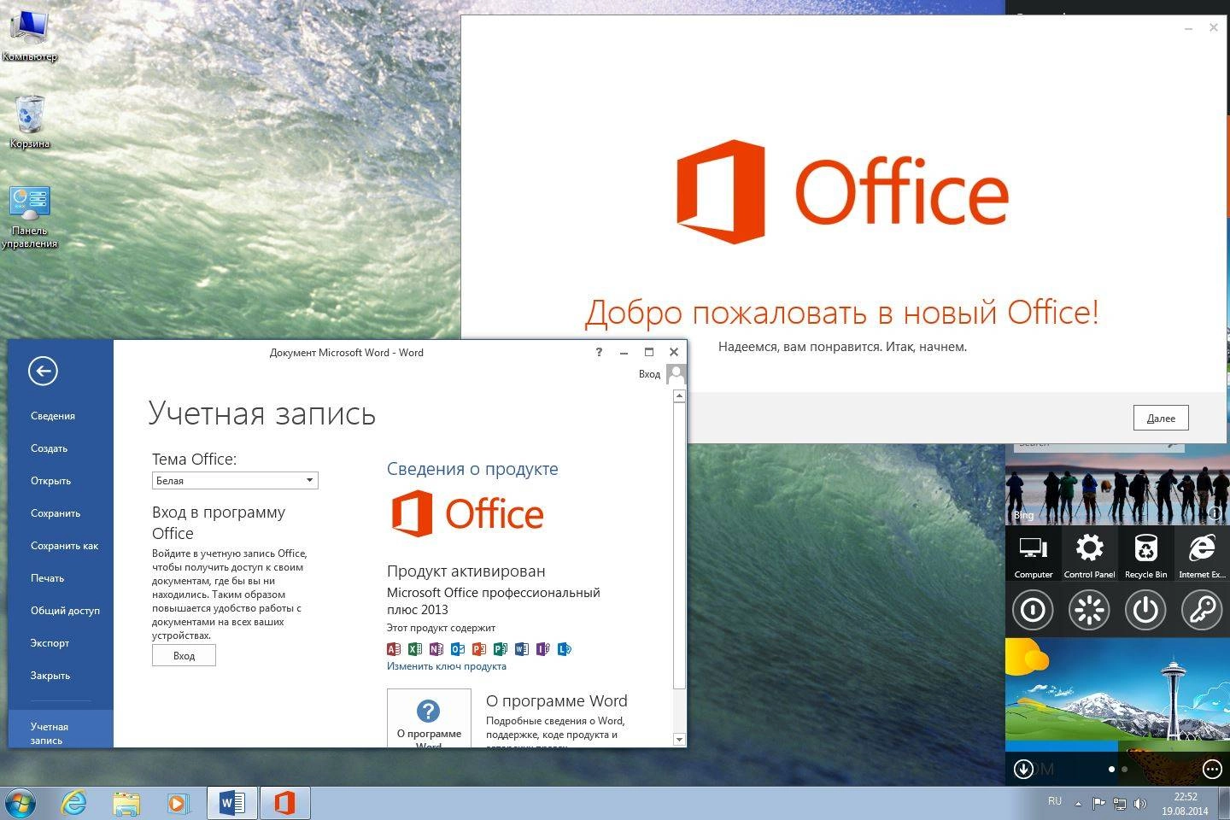
Task: Open the Internet Explorer tile in sidebar
Action: 1202,553
